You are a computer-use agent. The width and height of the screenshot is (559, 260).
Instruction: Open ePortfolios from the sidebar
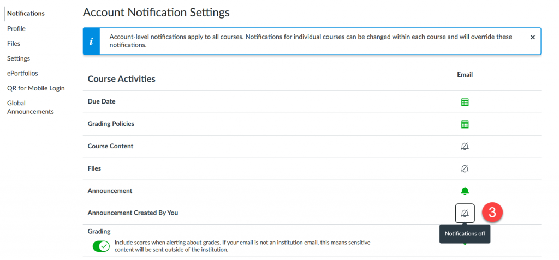tap(22, 74)
